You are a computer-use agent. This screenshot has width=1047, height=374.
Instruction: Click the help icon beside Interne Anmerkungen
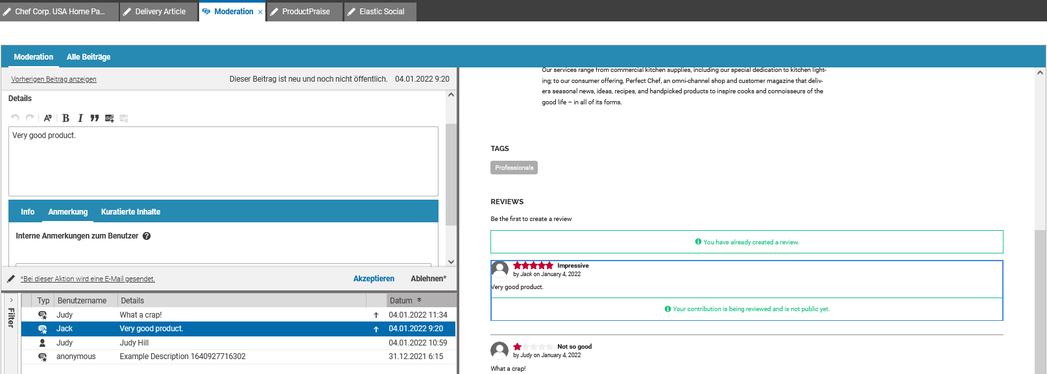(147, 236)
